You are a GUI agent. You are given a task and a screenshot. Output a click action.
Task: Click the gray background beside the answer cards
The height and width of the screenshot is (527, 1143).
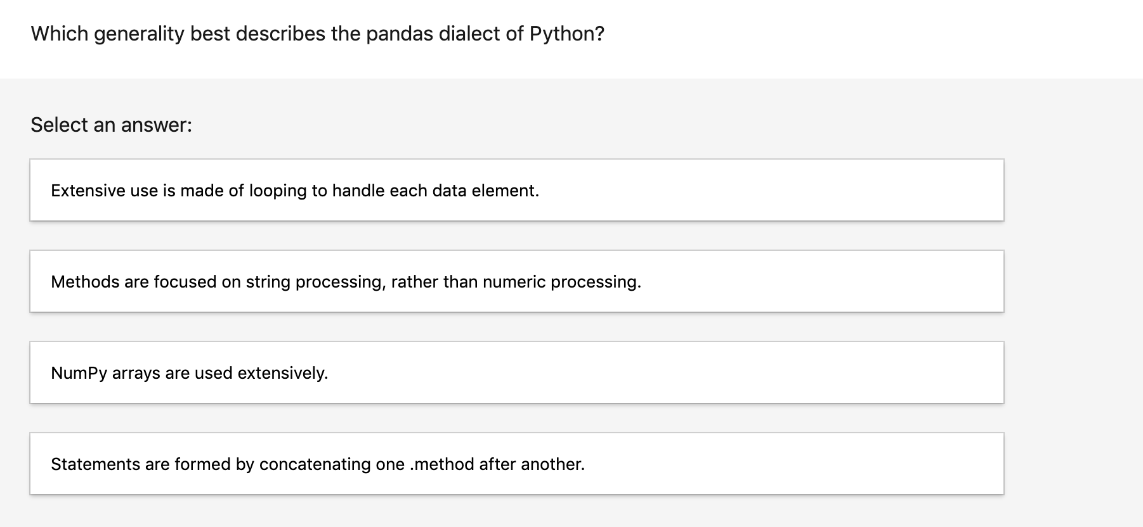pyautogui.click(x=1073, y=317)
